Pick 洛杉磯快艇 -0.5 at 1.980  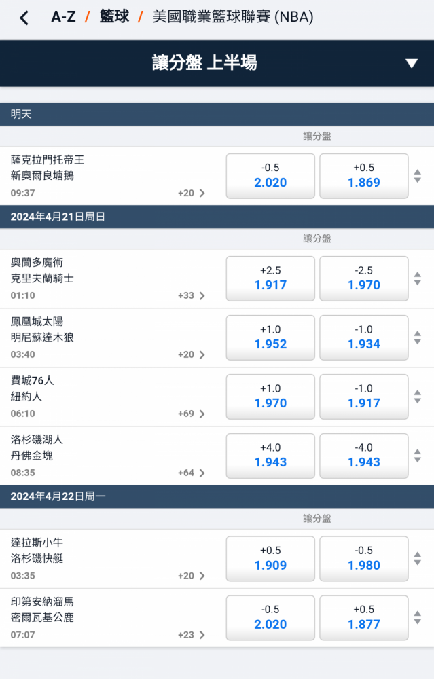click(x=364, y=558)
